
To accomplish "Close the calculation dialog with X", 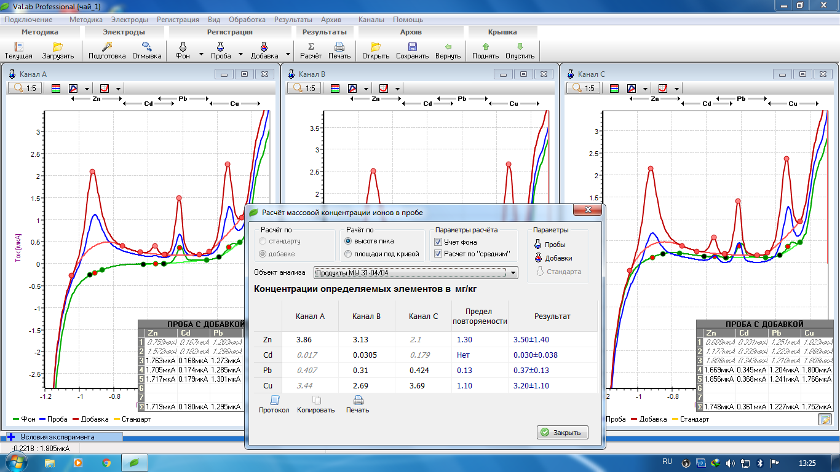I will (587, 211).
